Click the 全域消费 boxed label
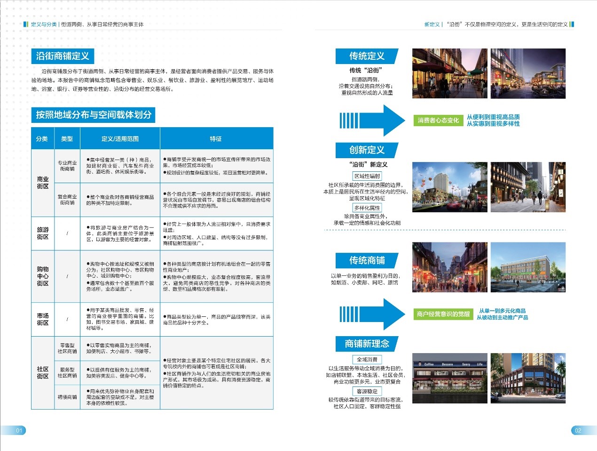This screenshot has width=597, height=451. coord(367,359)
